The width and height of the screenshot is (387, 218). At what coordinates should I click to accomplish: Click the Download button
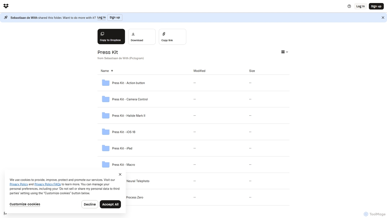pyautogui.click(x=142, y=37)
